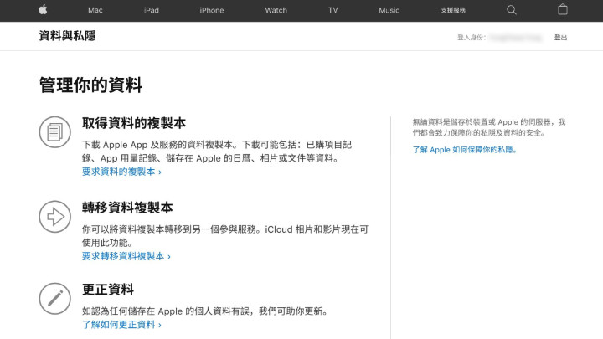Open the iPad menu item
This screenshot has width=603, height=339.
click(151, 10)
